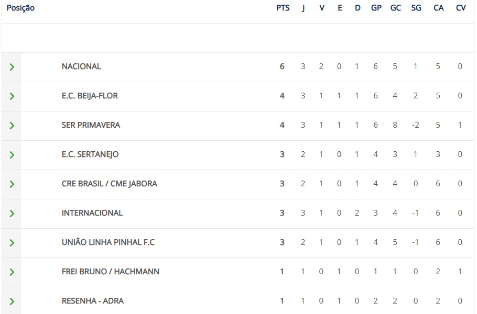This screenshot has height=314, width=477.
Task: Open E.C. SERTANEJO details with green arrow
Action: click(12, 155)
